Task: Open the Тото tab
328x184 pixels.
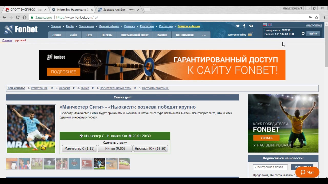Action: [x=89, y=35]
